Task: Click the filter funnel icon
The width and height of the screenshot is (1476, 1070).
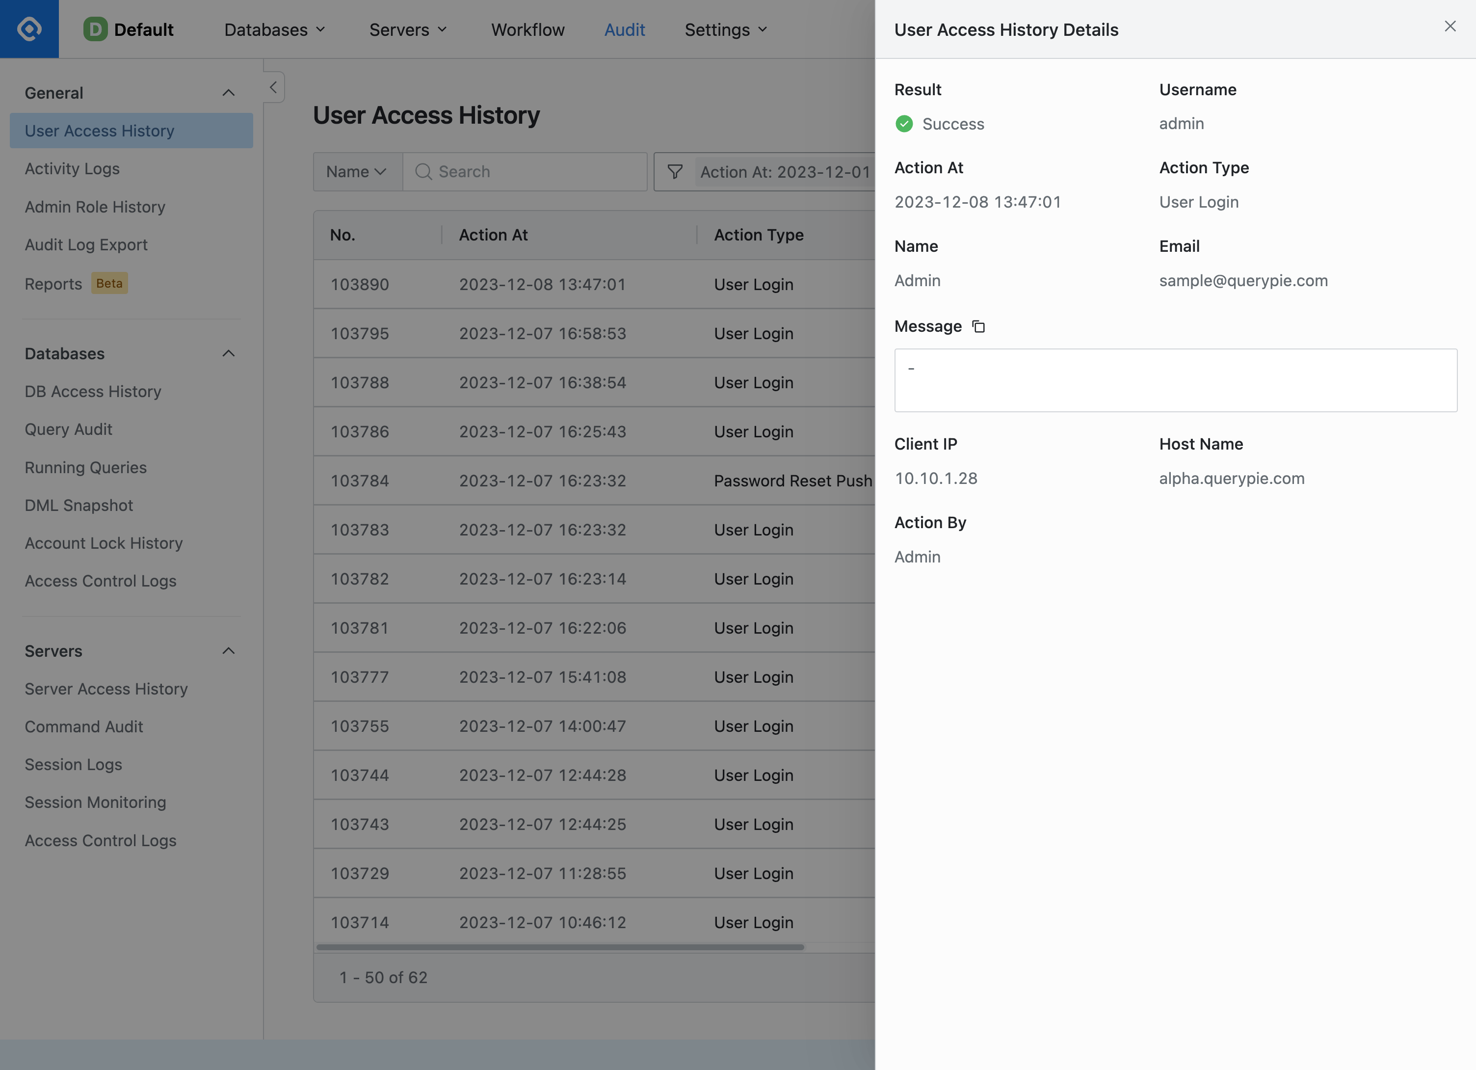Action: click(x=675, y=172)
